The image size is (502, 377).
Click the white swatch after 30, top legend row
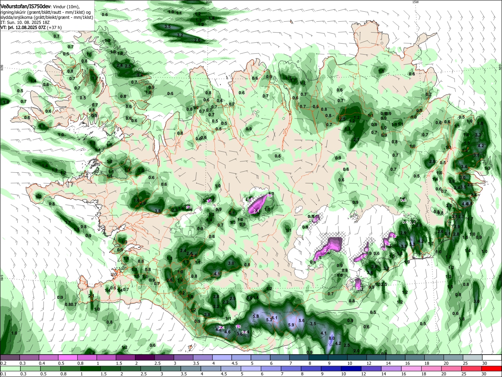pyautogui.click(x=491, y=358)
